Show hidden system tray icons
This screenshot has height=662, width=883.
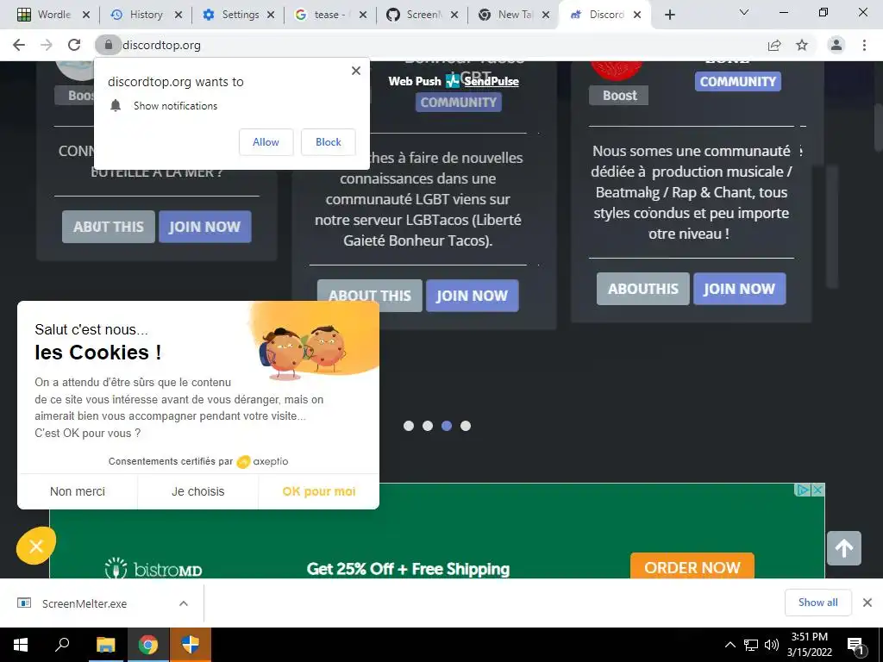pos(730,645)
